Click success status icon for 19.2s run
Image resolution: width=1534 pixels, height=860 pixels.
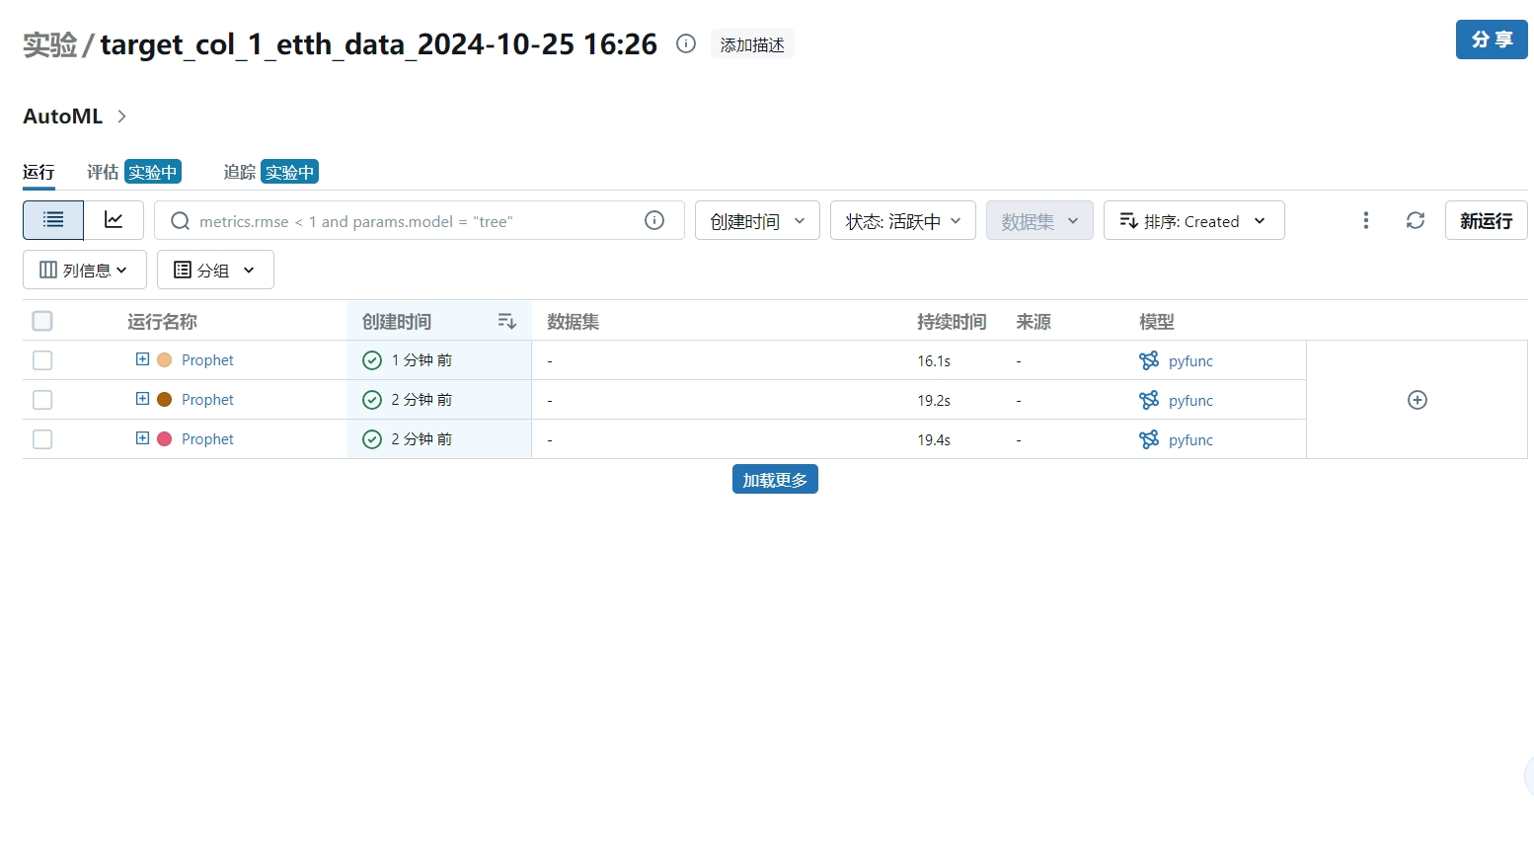point(372,400)
